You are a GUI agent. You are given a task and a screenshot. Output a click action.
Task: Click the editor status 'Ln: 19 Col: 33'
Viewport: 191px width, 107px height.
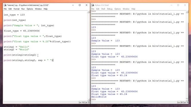coord(84,103)
